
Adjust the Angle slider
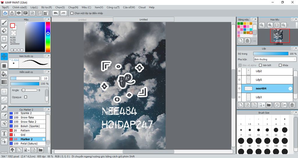(x=29, y=90)
